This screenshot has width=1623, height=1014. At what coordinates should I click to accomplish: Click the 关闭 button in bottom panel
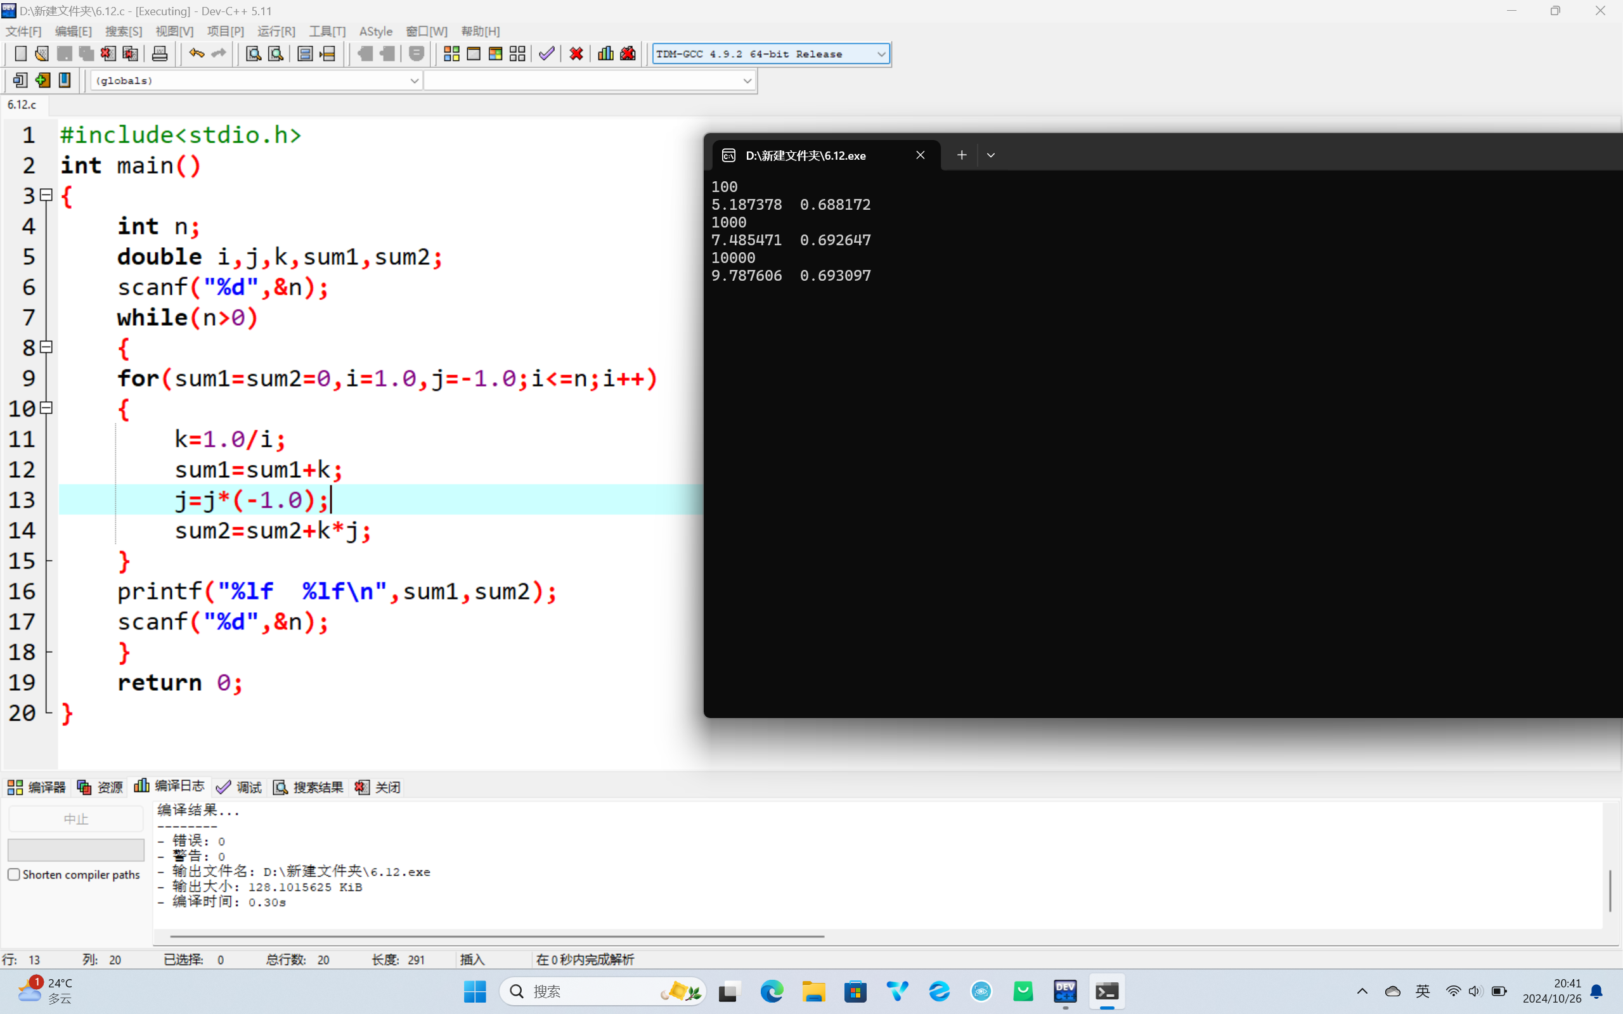point(378,786)
